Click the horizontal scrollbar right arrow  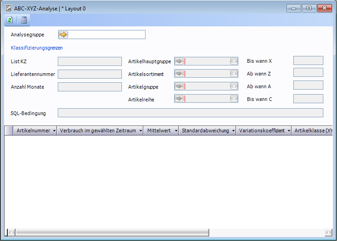coord(328,232)
